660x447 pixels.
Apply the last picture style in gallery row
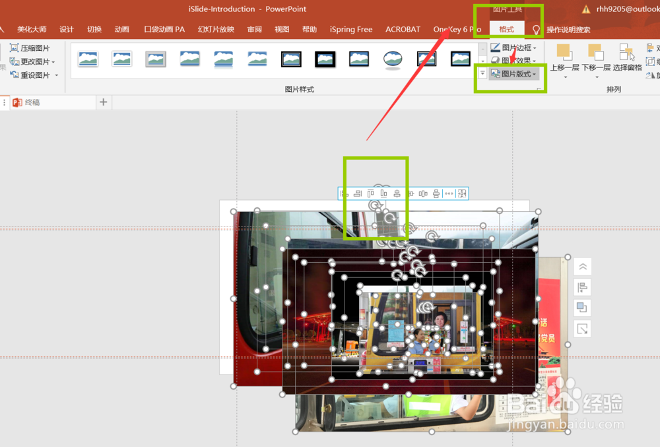pyautogui.click(x=461, y=59)
